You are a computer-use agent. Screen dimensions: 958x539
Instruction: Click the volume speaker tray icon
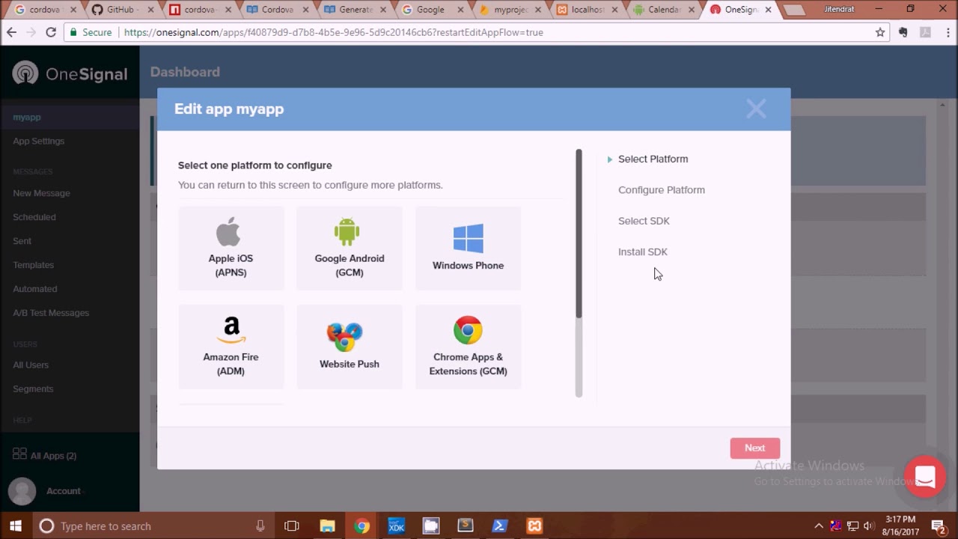click(869, 526)
